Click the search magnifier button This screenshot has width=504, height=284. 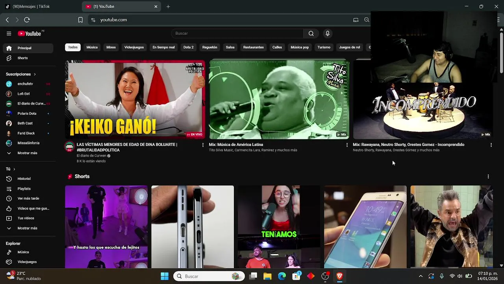[311, 34]
